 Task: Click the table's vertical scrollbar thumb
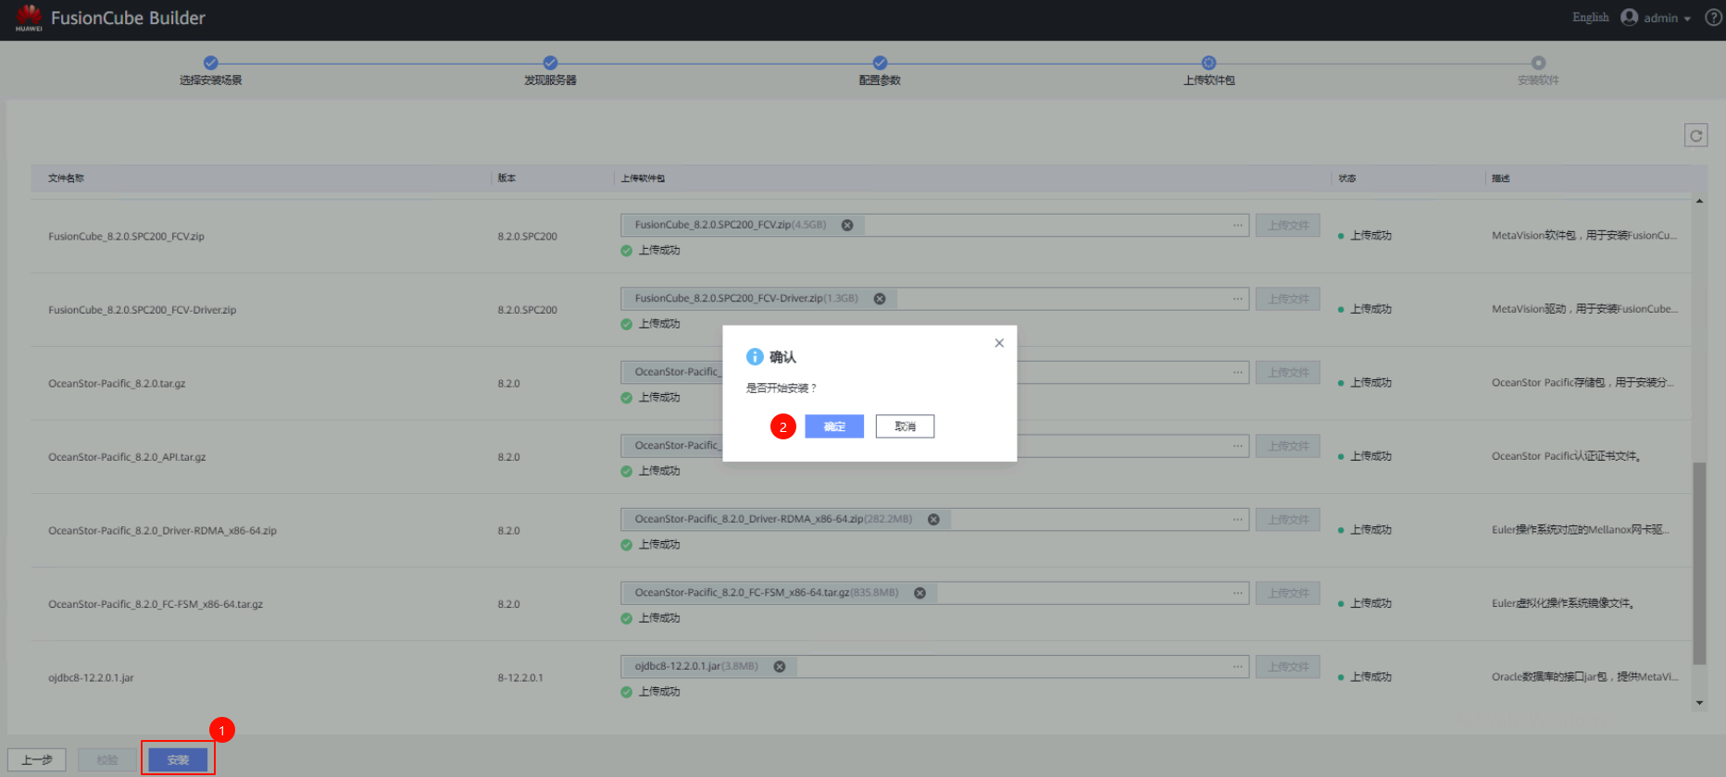pyautogui.click(x=1699, y=564)
